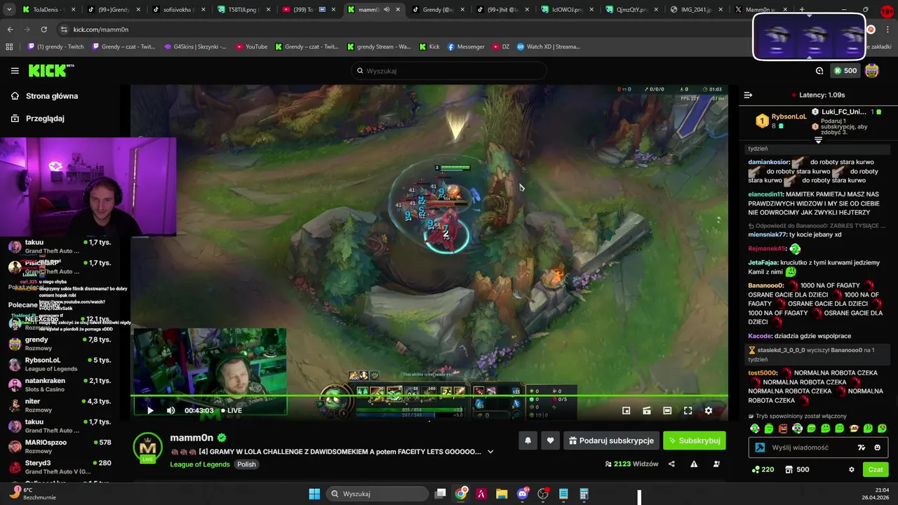
Task: Click username Bananooo0 in chat
Action: (x=766, y=285)
